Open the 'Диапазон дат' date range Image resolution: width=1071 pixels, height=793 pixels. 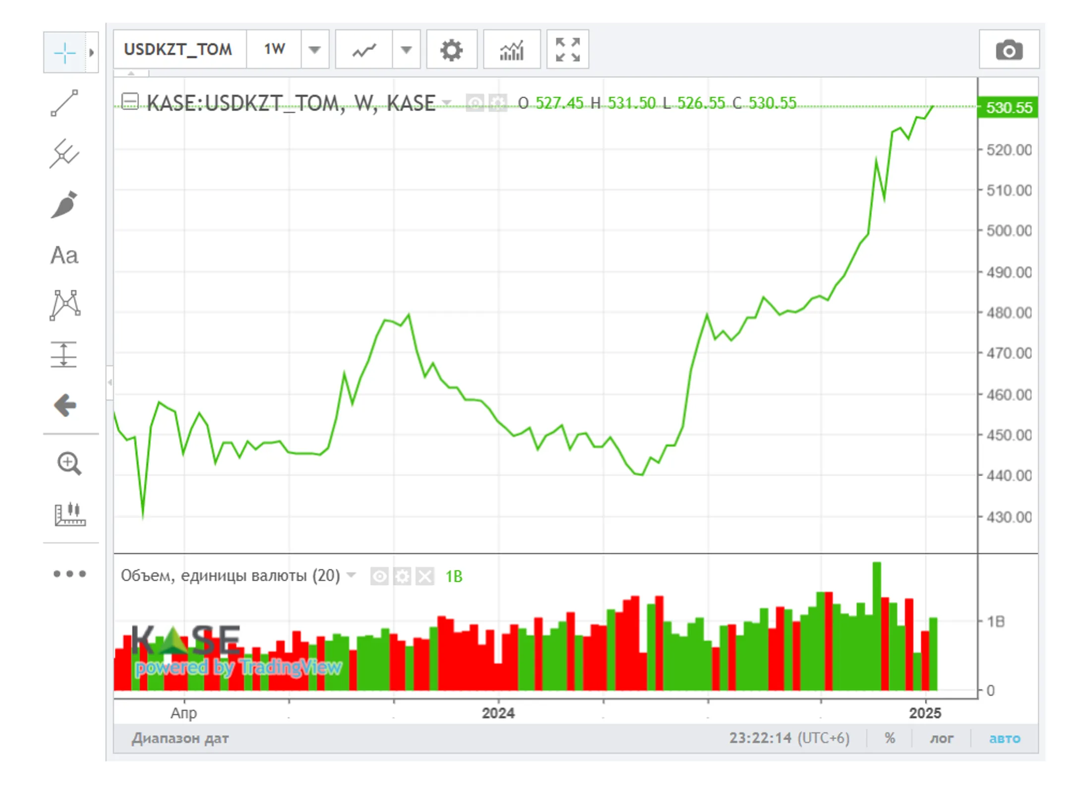(x=180, y=738)
